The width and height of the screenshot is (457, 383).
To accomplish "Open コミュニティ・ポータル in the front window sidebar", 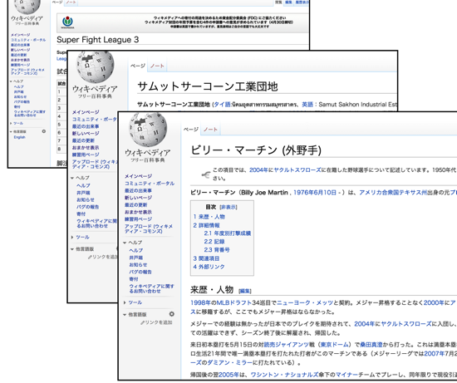I will 150,184.
